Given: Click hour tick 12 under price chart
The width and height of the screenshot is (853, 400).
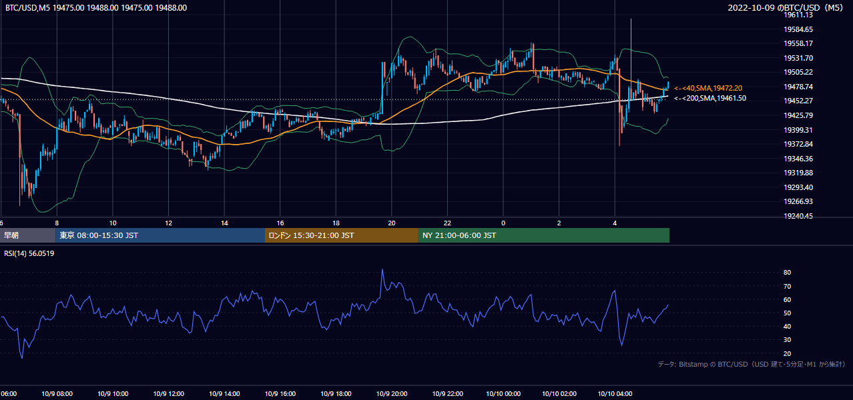Looking at the screenshot, I should click(168, 223).
